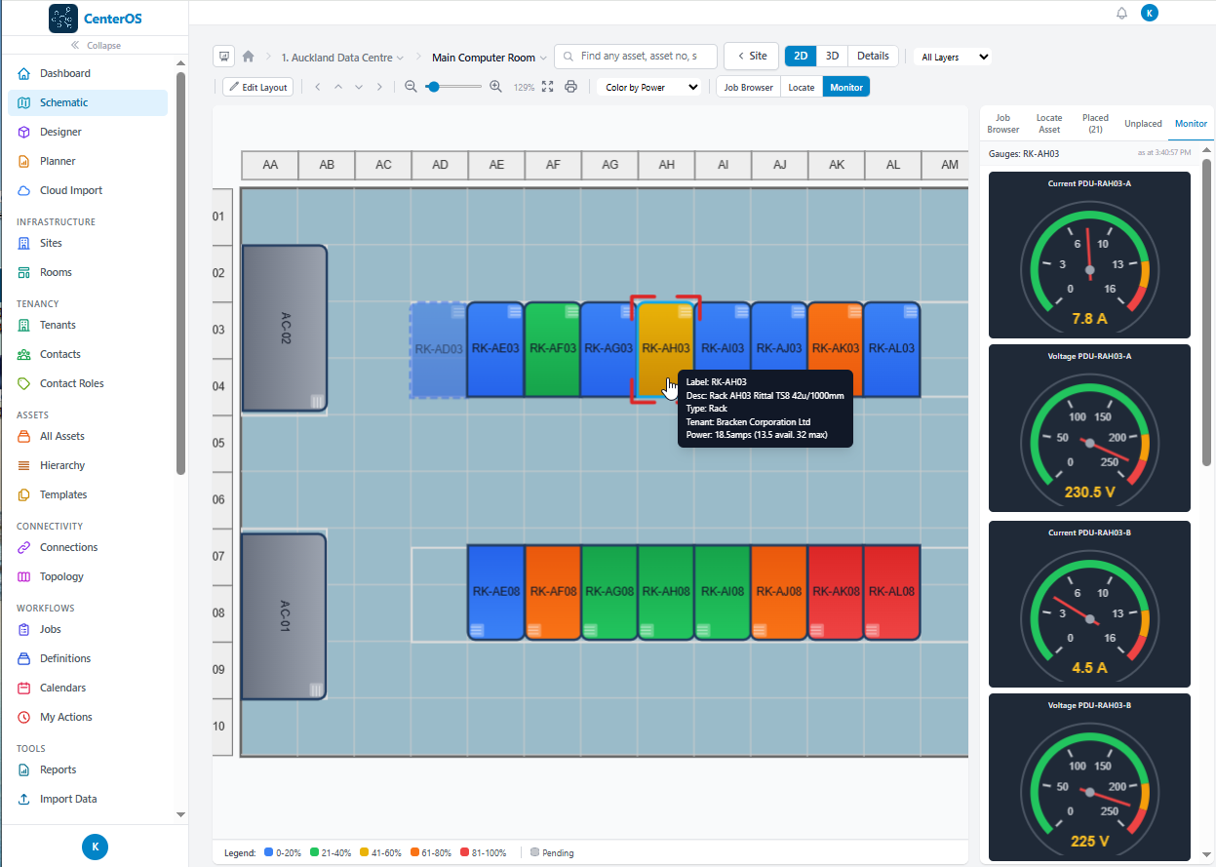Viewport: 1216px width, 867px height.
Task: Switch to 3D view
Action: [832, 57]
